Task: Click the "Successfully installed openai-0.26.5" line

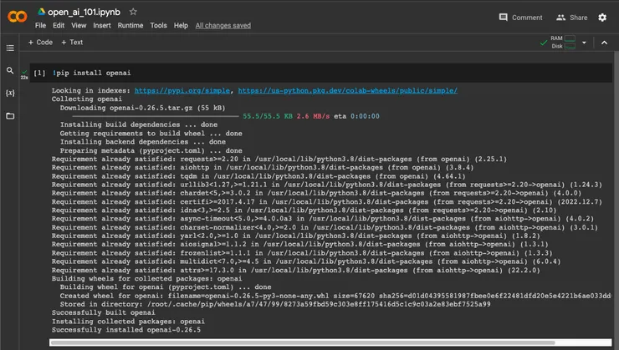Action: pyautogui.click(x=126, y=330)
